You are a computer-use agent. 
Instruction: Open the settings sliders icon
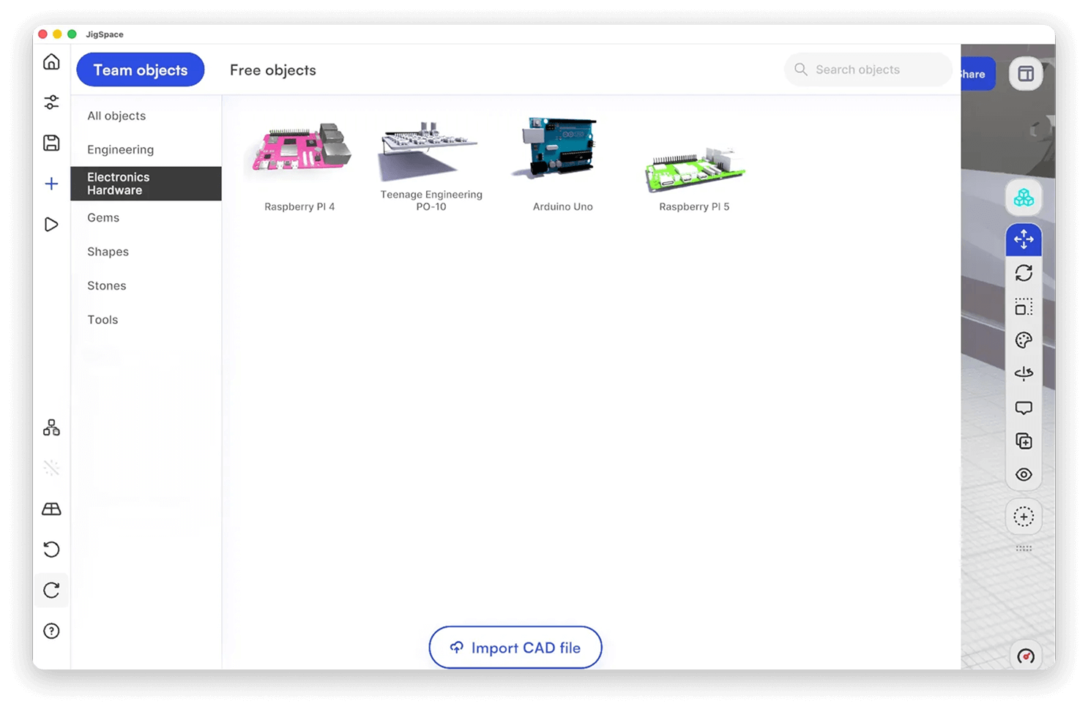(x=51, y=102)
